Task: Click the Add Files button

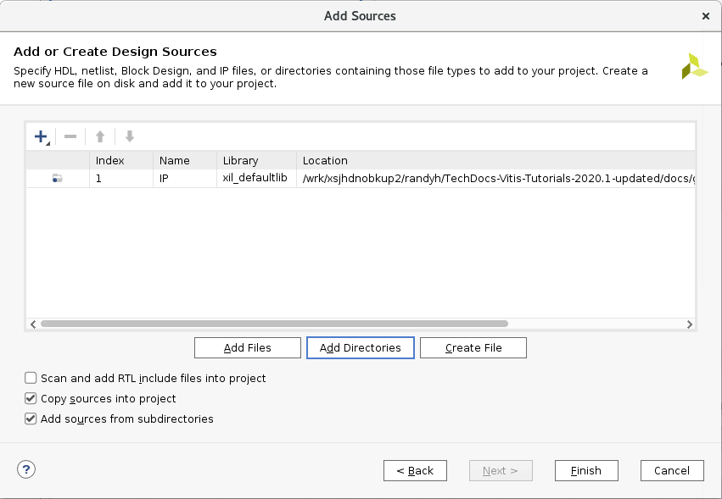Action: coord(248,347)
